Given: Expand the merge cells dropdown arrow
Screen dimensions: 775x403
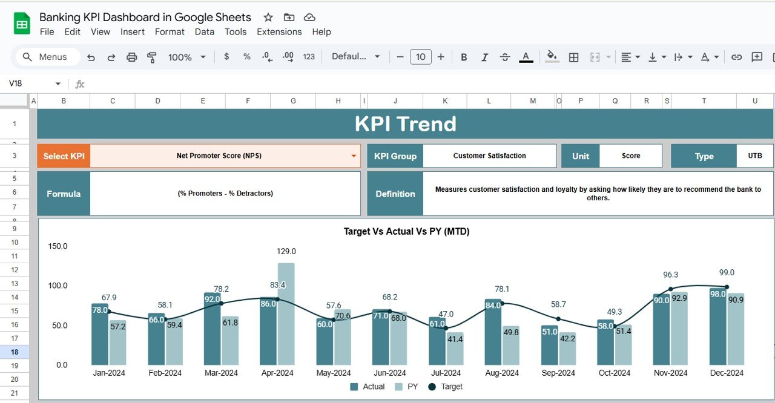Looking at the screenshot, I should 608,57.
